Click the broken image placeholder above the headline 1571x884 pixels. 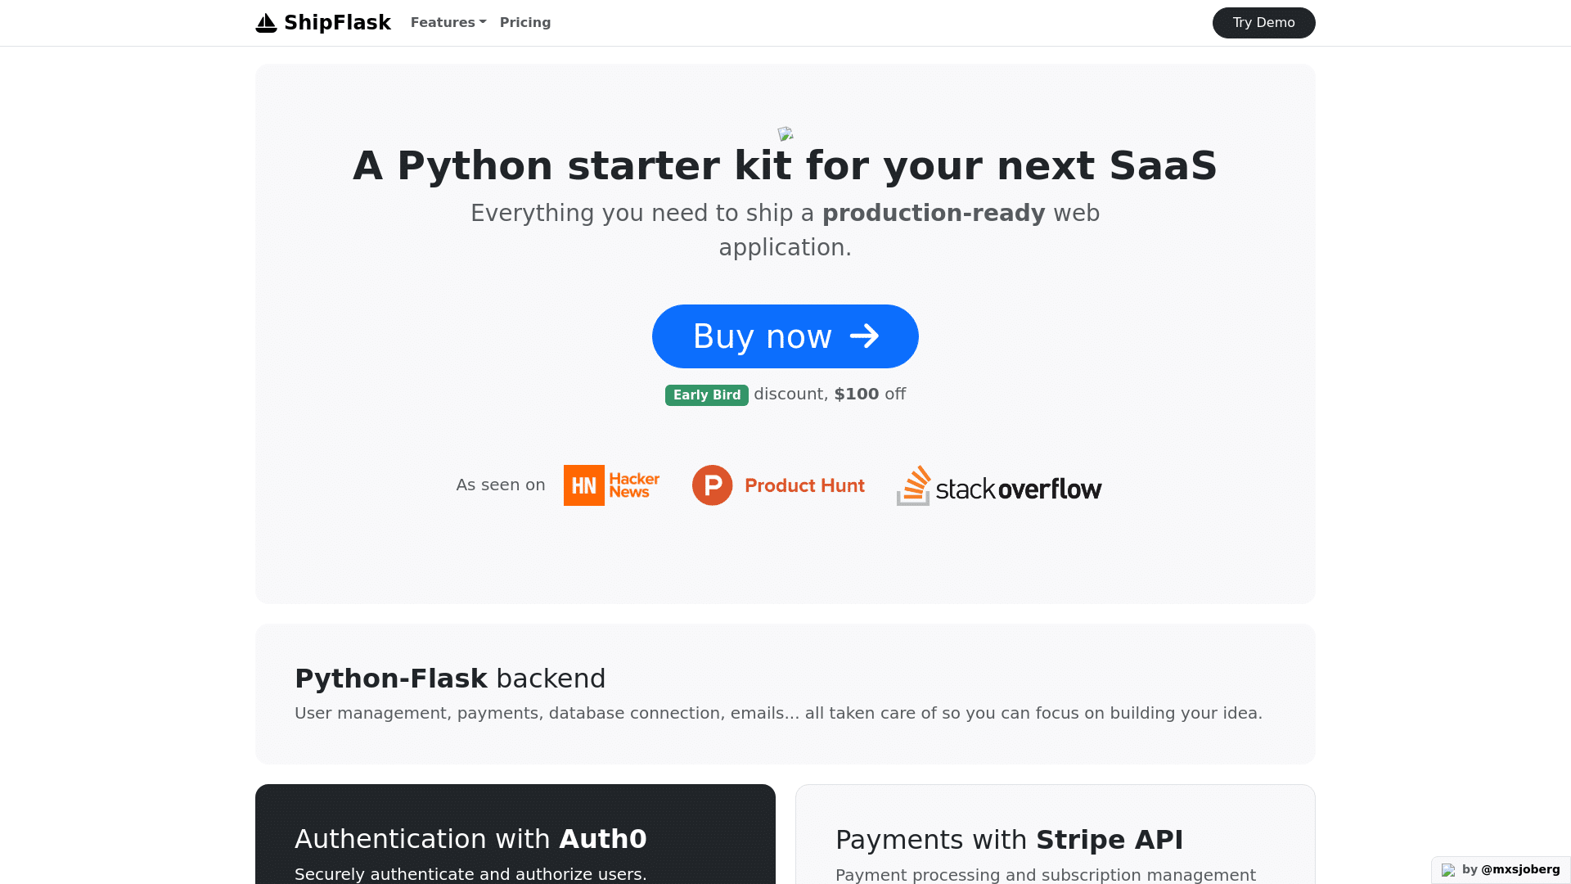tap(785, 134)
